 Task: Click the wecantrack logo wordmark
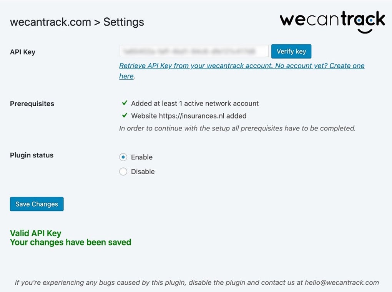click(x=332, y=20)
